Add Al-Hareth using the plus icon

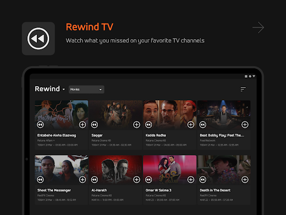tap(137, 180)
